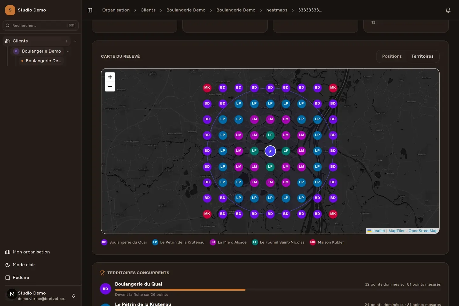
Task: Click the moon icon for Mode clair
Action: pyautogui.click(x=8, y=265)
